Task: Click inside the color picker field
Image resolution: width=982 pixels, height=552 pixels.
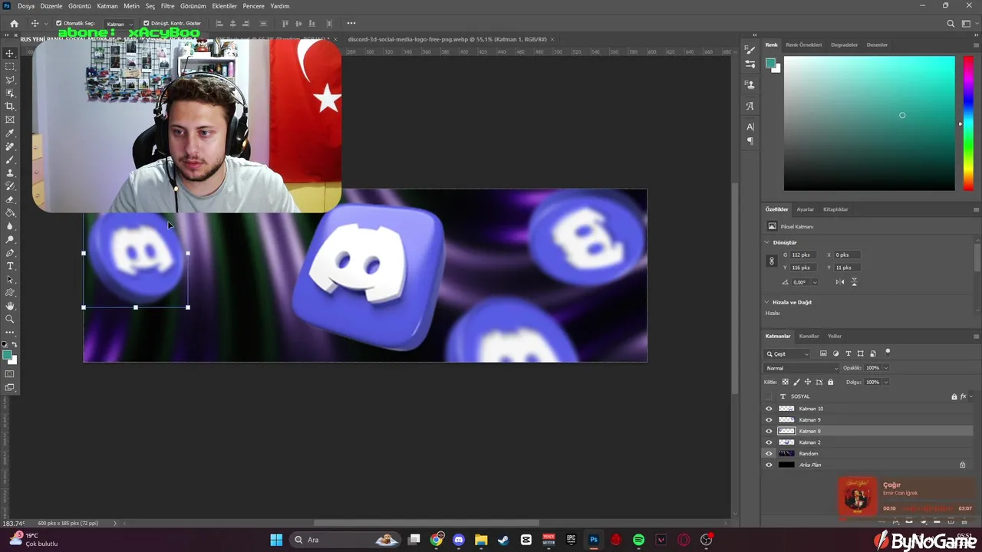Action: tap(869, 123)
